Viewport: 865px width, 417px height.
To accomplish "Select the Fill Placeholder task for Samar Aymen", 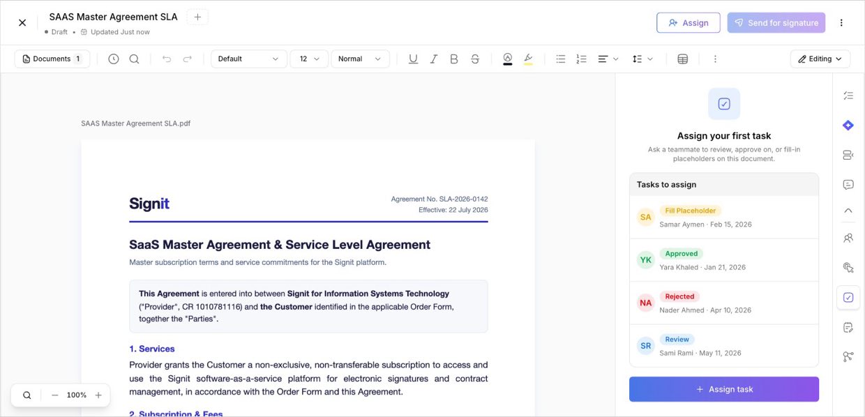I will coord(724,218).
